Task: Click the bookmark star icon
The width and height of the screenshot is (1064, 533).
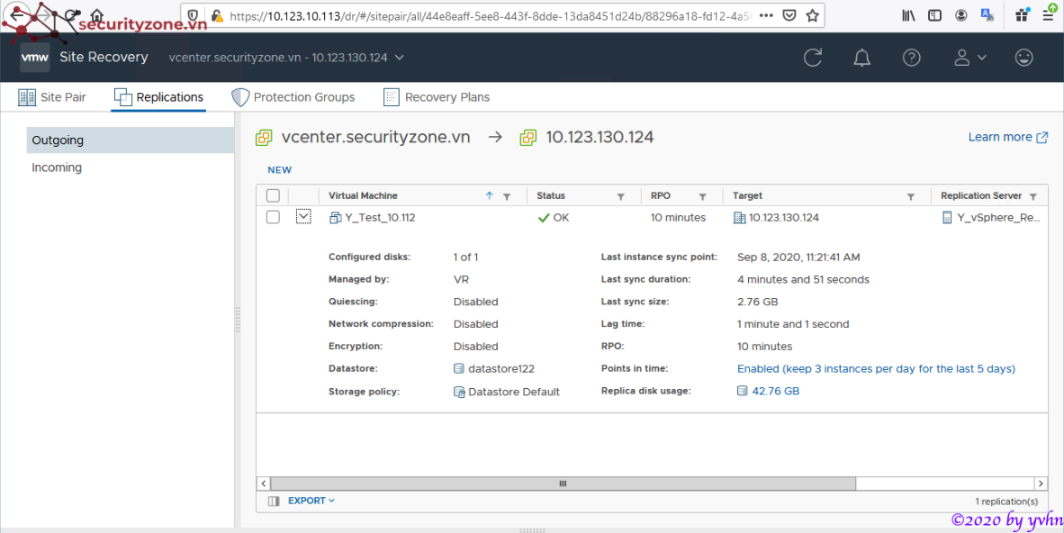Action: 812,15
